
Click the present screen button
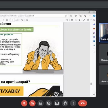click(x=57, y=103)
